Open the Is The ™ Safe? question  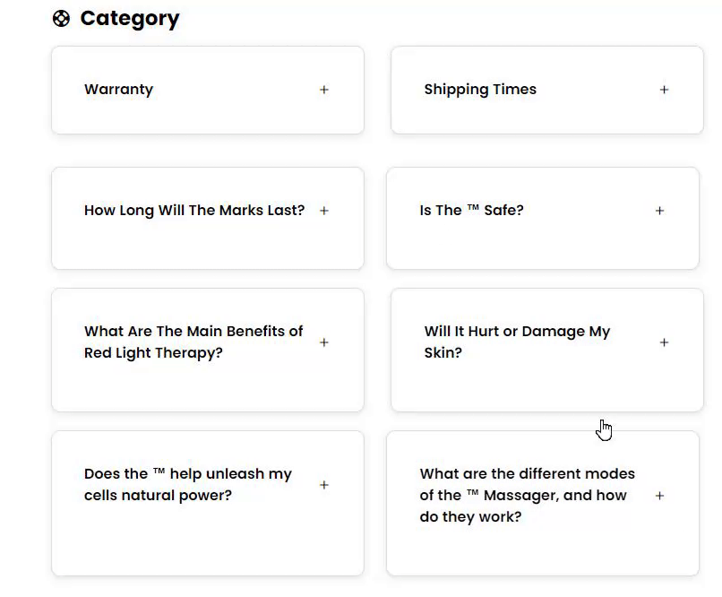pos(471,211)
